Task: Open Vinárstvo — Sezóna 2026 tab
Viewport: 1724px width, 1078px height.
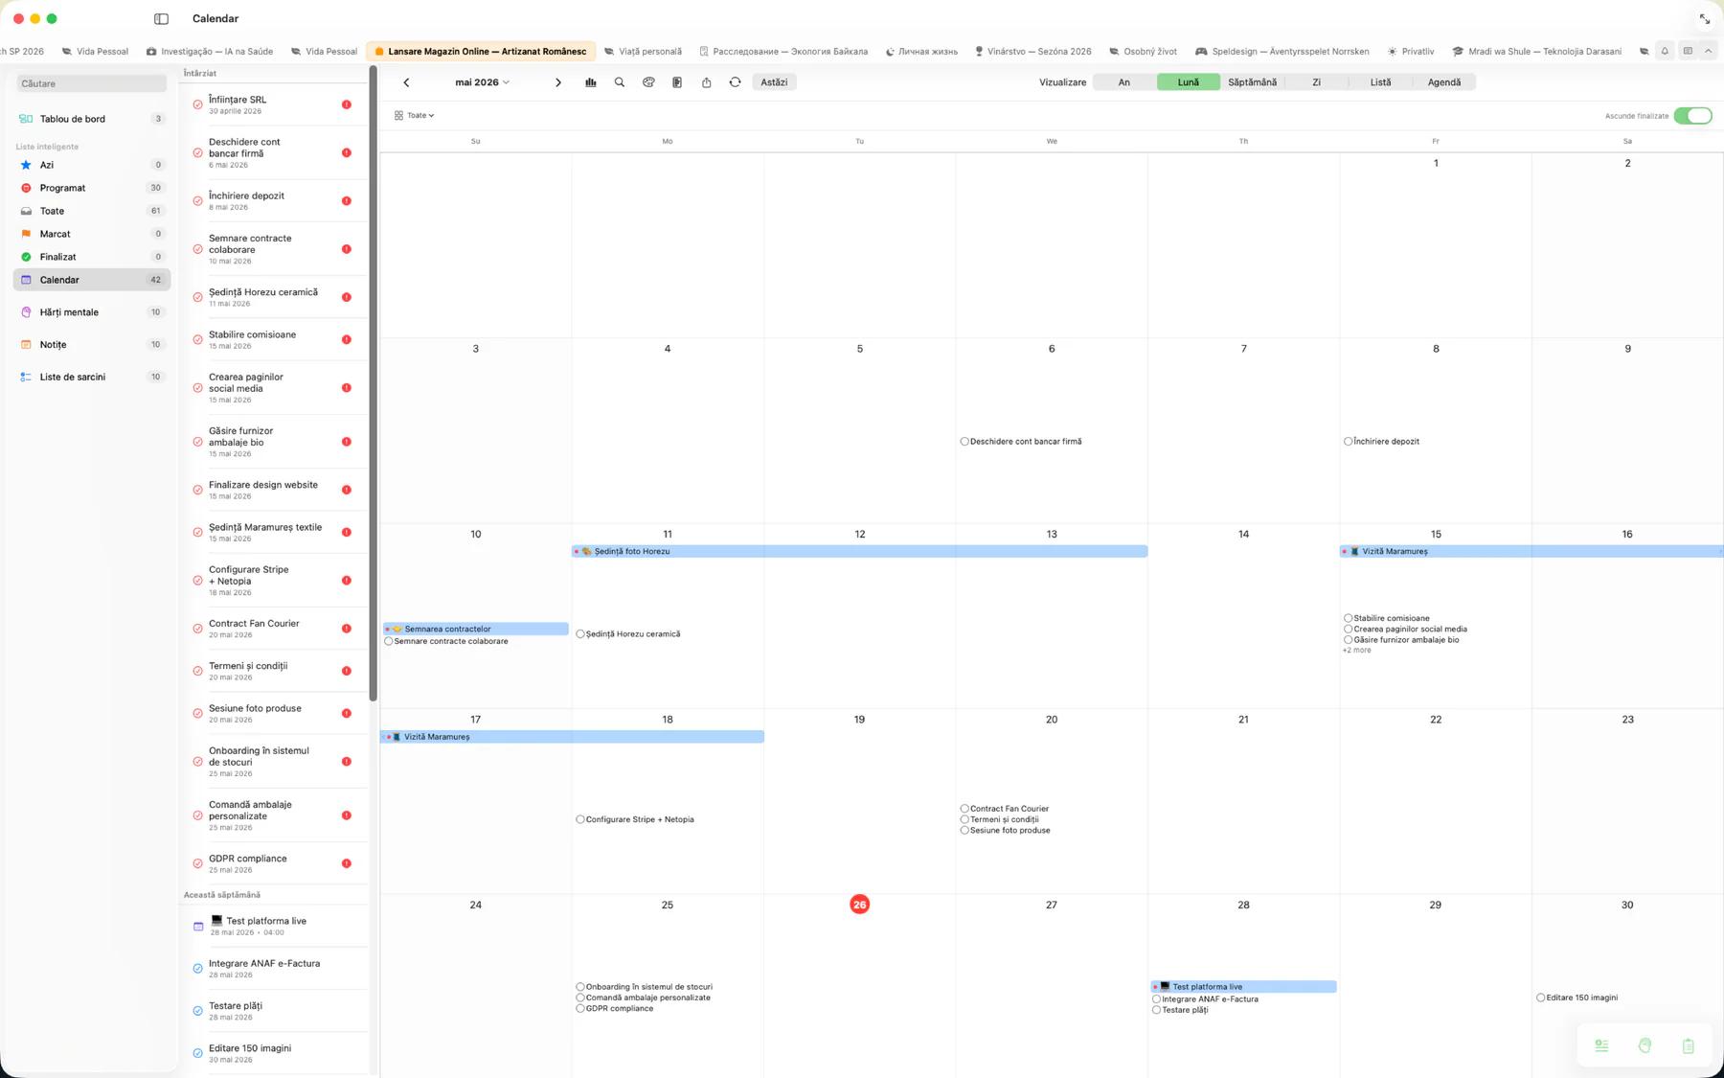Action: click(1032, 52)
